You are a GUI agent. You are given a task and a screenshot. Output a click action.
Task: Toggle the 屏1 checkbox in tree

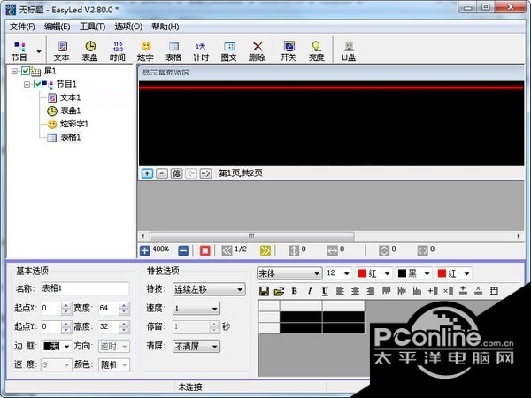pyautogui.click(x=26, y=71)
